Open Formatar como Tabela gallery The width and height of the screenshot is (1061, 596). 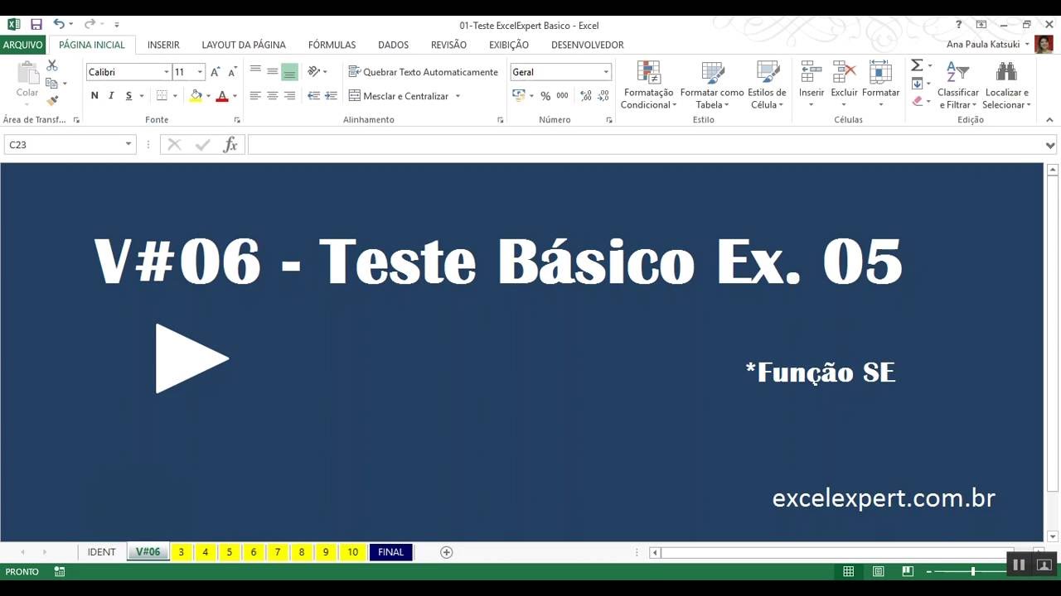(x=712, y=85)
